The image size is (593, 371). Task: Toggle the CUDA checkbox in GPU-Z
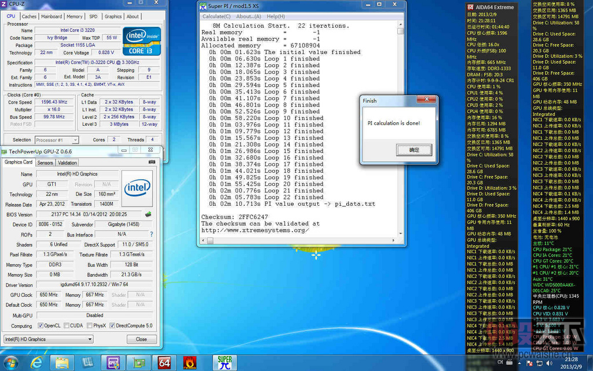tap(67, 326)
